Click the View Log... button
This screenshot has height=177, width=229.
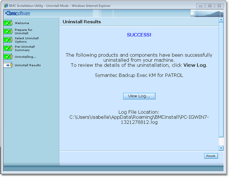tap(139, 96)
